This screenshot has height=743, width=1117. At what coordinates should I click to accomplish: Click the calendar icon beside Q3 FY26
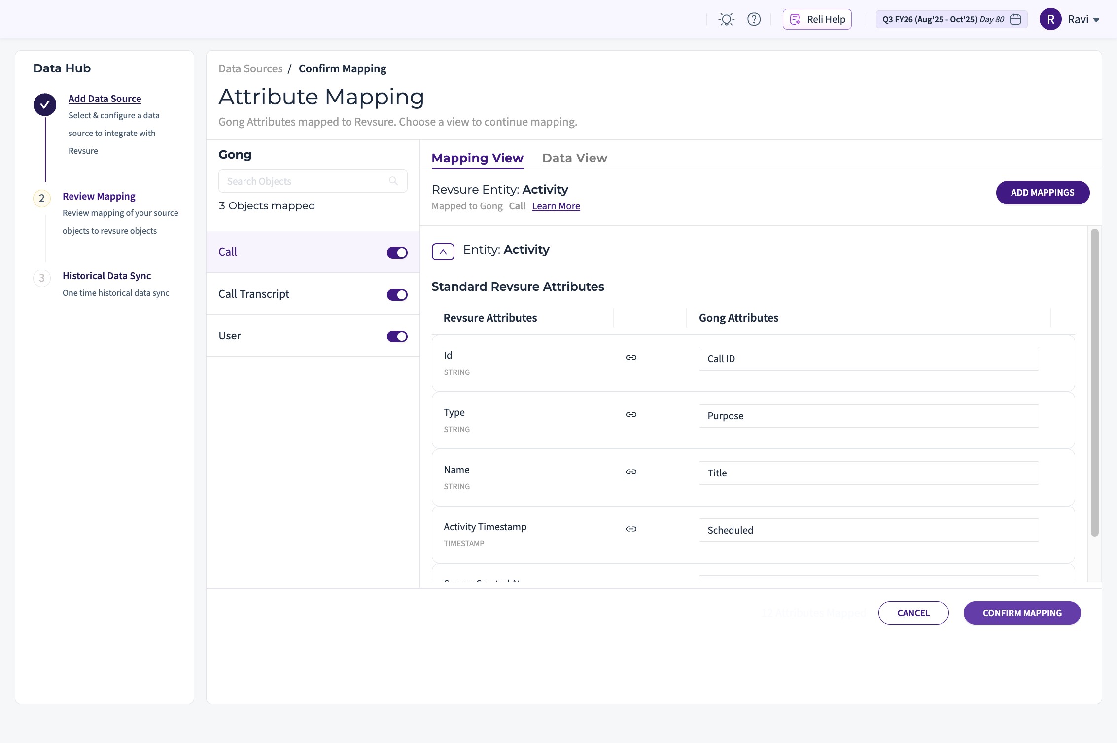tap(1015, 19)
